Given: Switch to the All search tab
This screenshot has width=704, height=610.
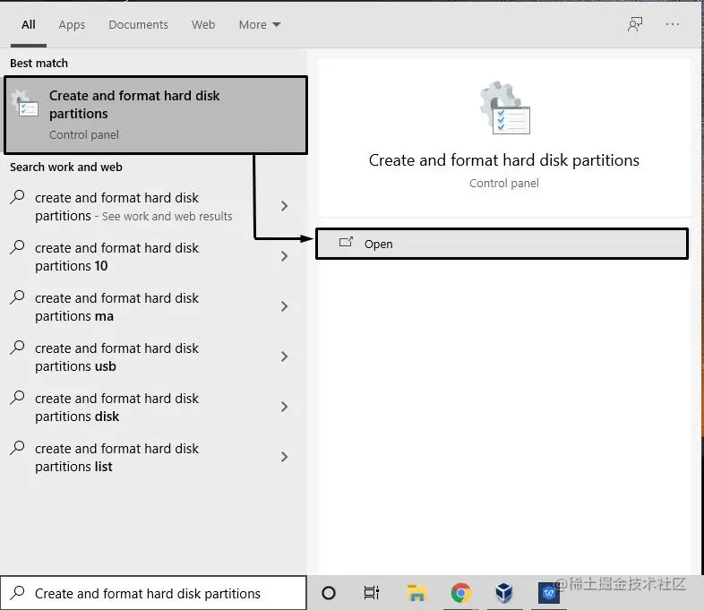Looking at the screenshot, I should [29, 24].
